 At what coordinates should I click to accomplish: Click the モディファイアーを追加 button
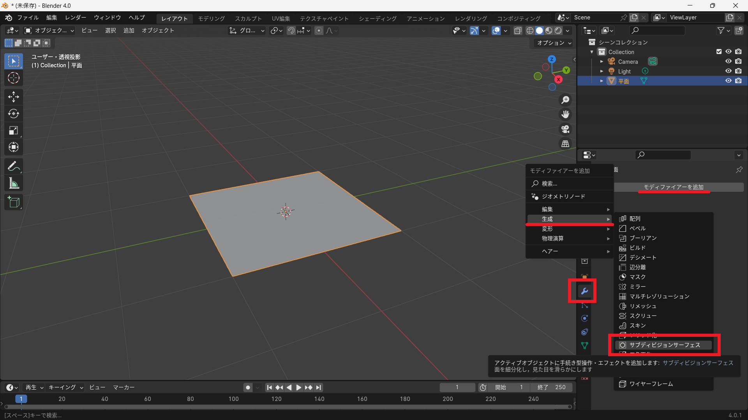pyautogui.click(x=673, y=187)
